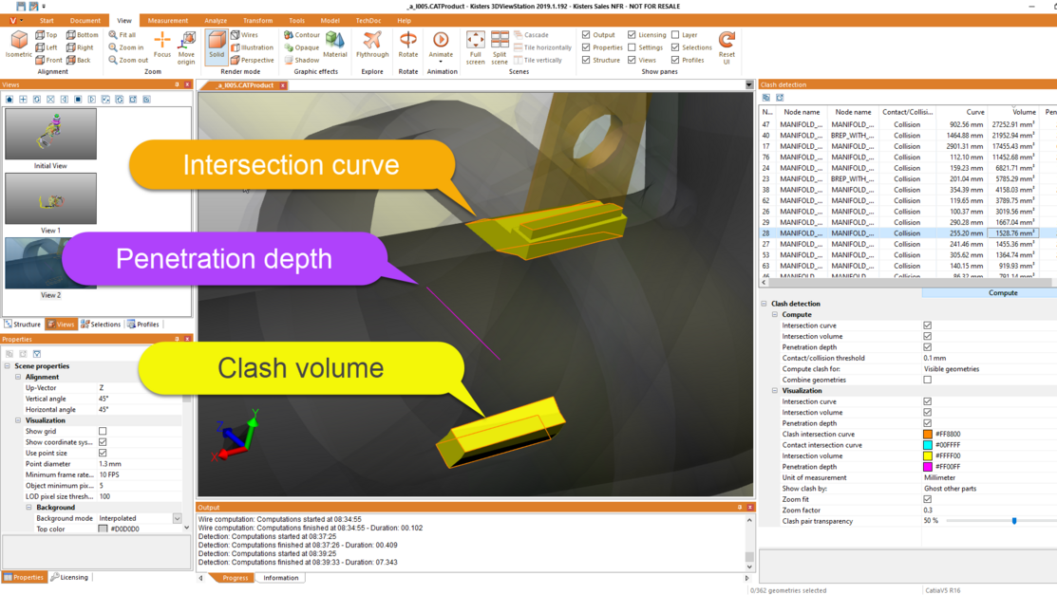The width and height of the screenshot is (1057, 595).
Task: Enable Shadow graphic effect
Action: click(x=301, y=60)
